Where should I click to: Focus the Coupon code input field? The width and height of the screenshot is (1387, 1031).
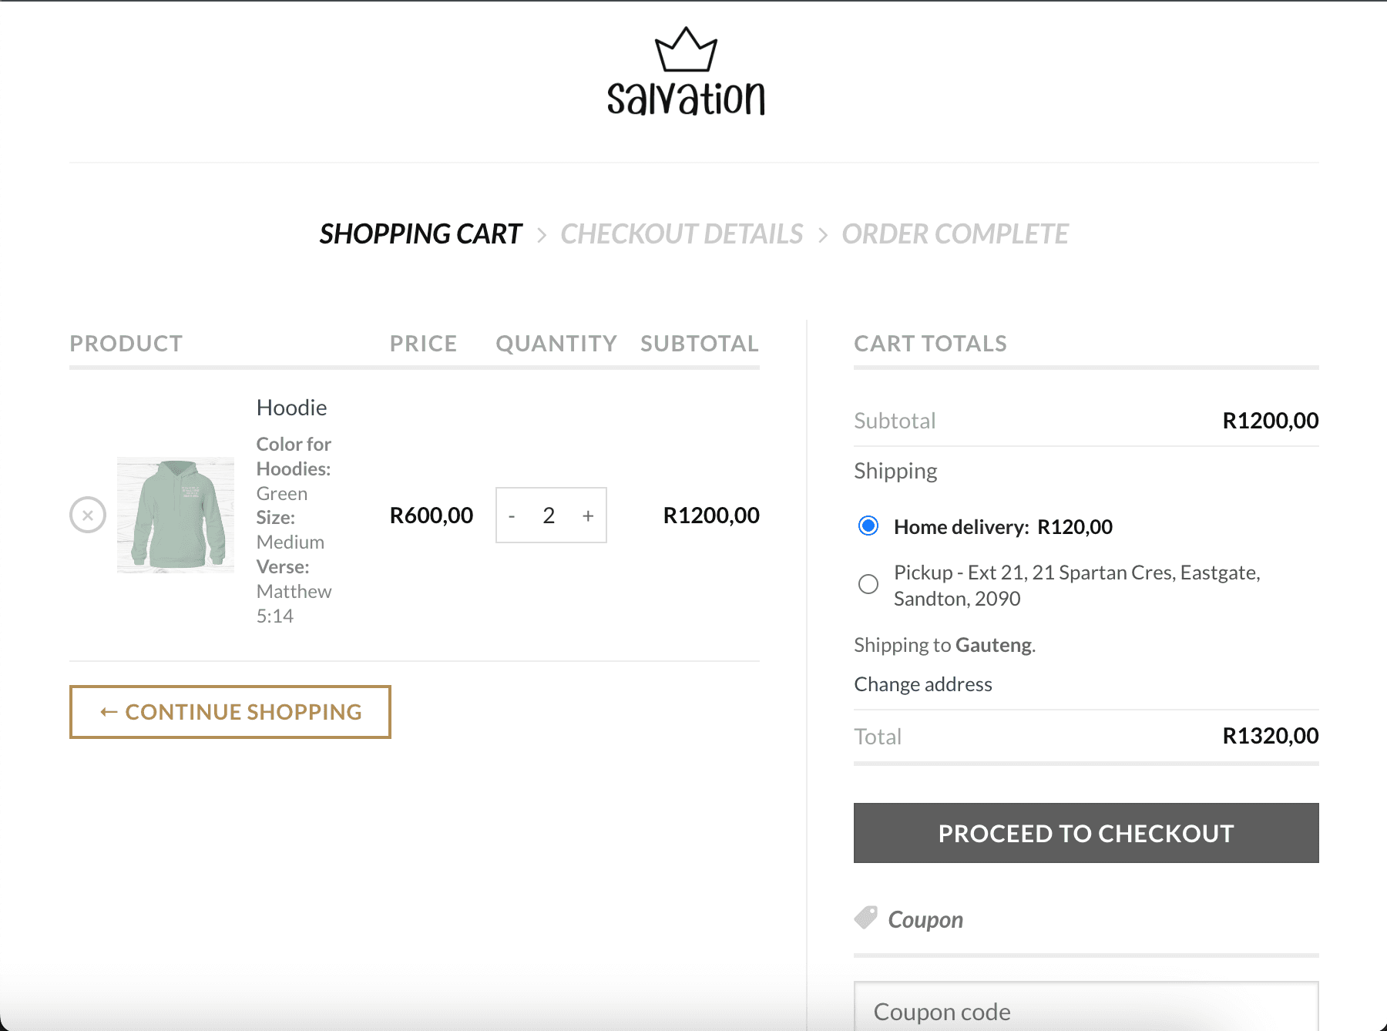click(x=1086, y=1011)
